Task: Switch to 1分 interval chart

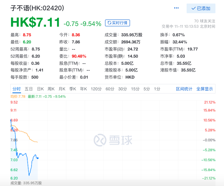Action: click(x=157, y=89)
